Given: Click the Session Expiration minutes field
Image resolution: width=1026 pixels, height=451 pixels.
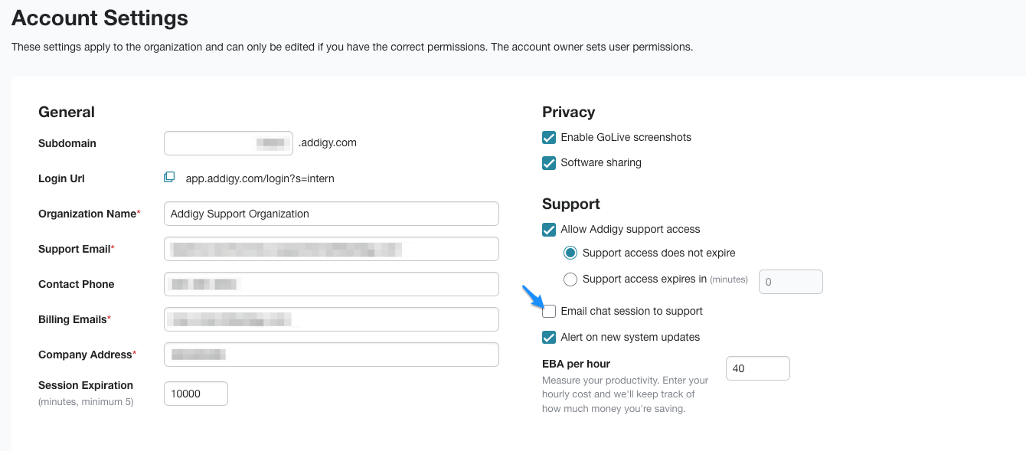Looking at the screenshot, I should click(196, 394).
